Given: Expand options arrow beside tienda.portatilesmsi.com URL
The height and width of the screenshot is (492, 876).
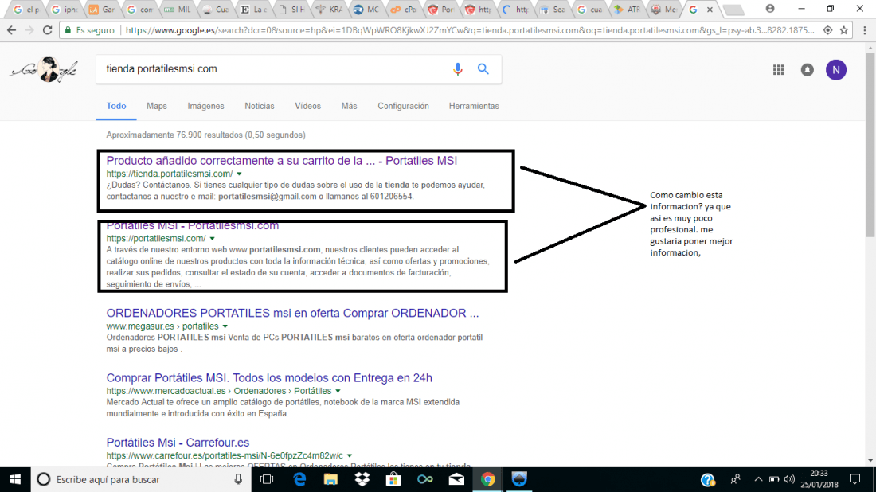Looking at the screenshot, I should click(239, 174).
